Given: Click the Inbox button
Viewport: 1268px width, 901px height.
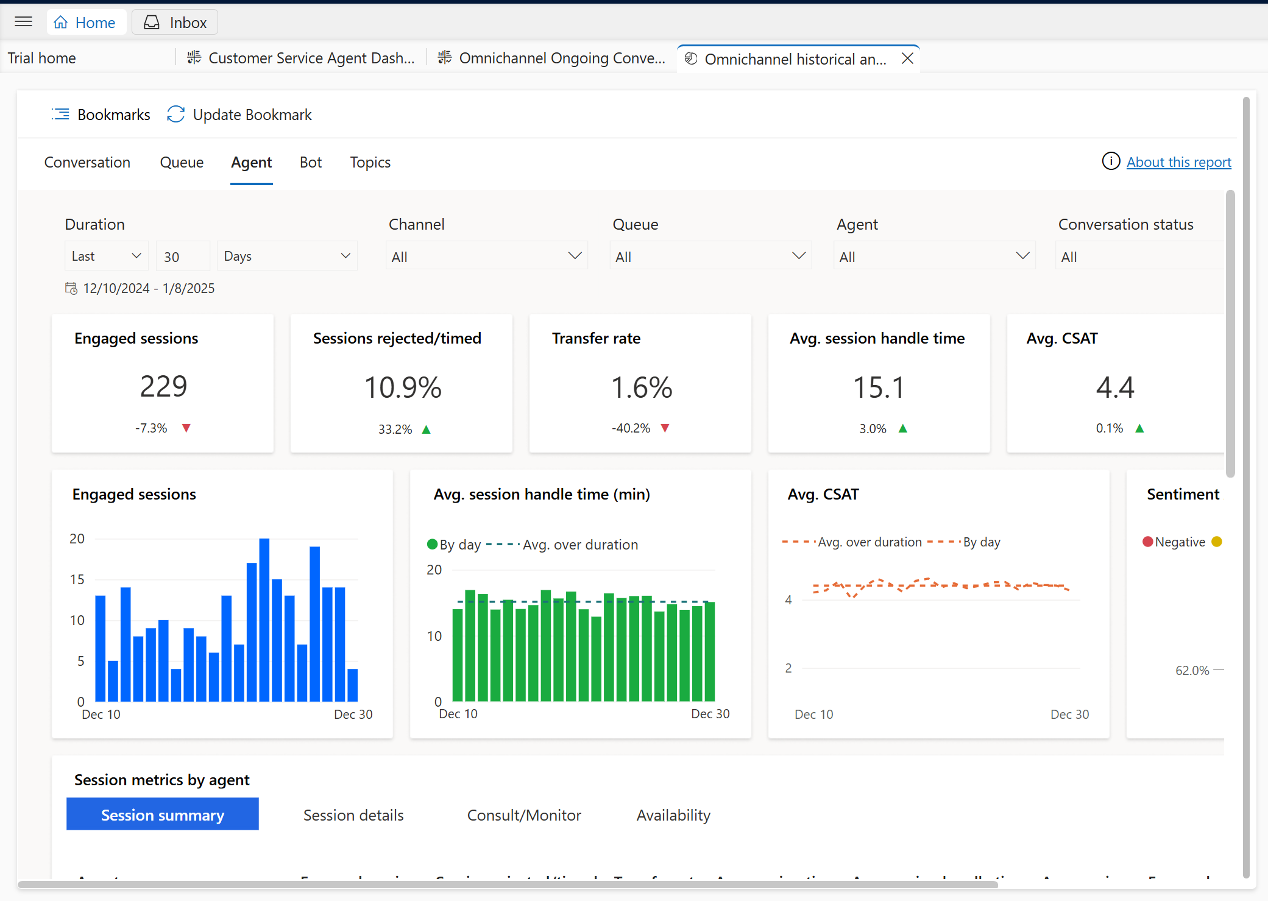Looking at the screenshot, I should coord(175,23).
